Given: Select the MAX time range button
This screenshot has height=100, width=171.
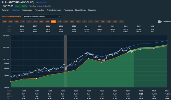Looking at the screenshot, I should pyautogui.click(x=4, y=22).
